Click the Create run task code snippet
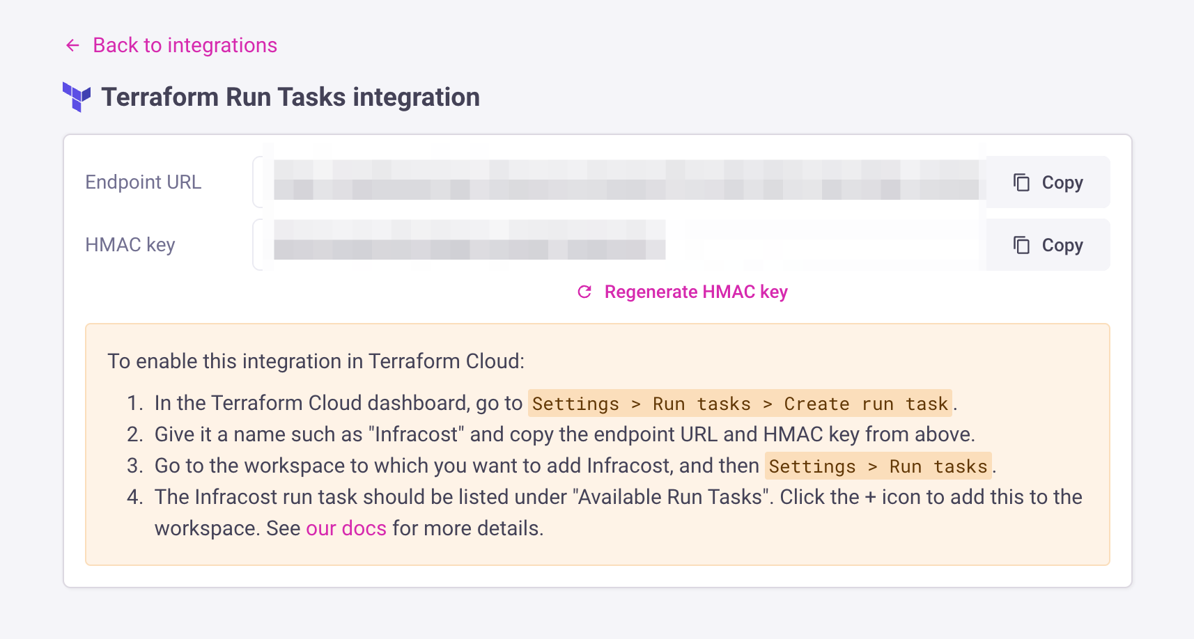The width and height of the screenshot is (1194, 639). pyautogui.click(x=866, y=404)
